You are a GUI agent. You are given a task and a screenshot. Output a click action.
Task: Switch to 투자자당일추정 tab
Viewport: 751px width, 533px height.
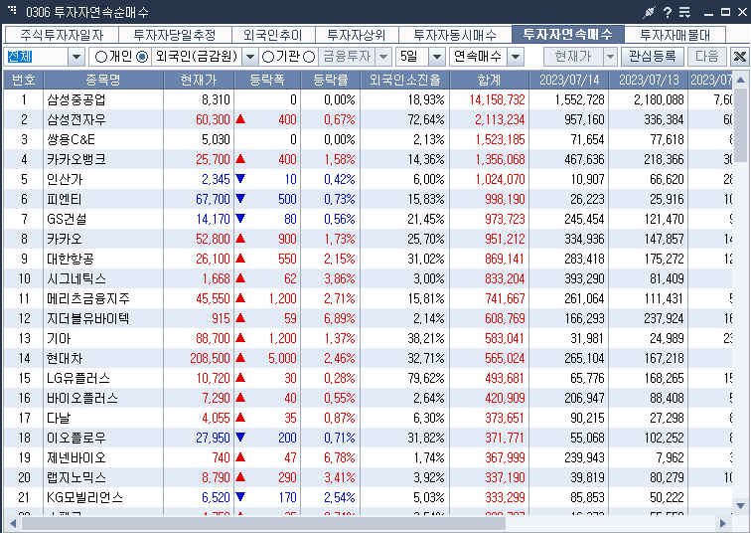[175, 35]
